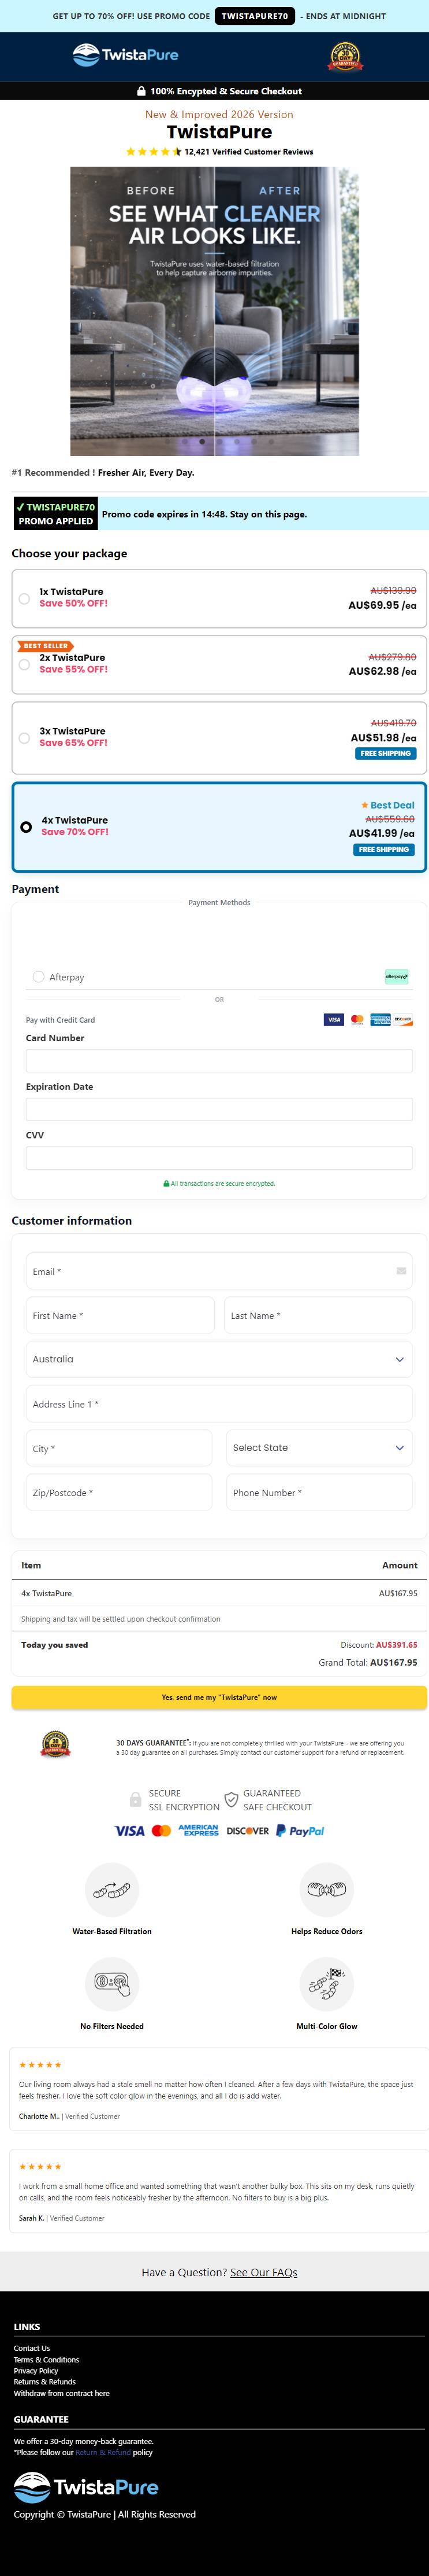Click the envelope icon in Email field
Image resolution: width=429 pixels, height=2576 pixels.
coord(401,1271)
